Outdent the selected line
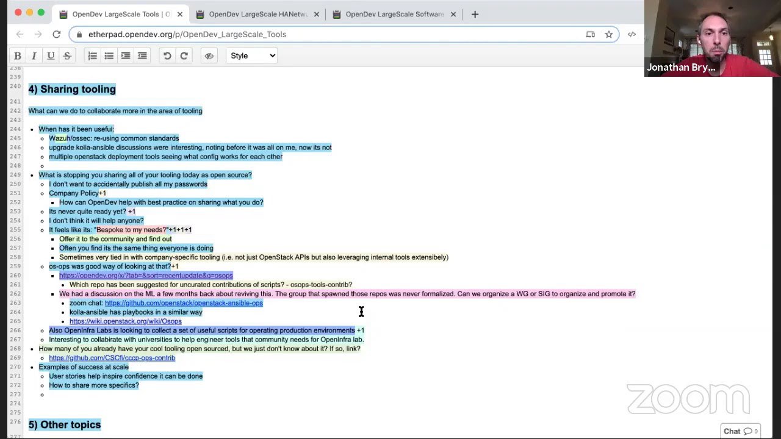This screenshot has width=781, height=439. [142, 55]
